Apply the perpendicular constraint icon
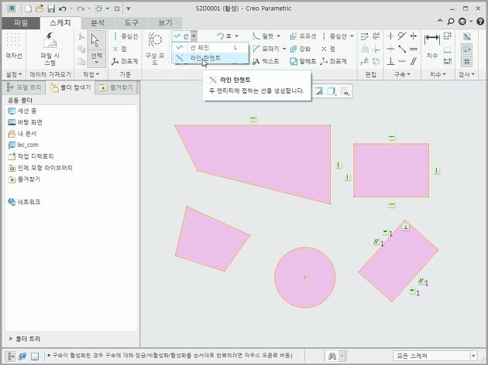Image resolution: width=488 pixels, height=365 pixels. [x=390, y=61]
